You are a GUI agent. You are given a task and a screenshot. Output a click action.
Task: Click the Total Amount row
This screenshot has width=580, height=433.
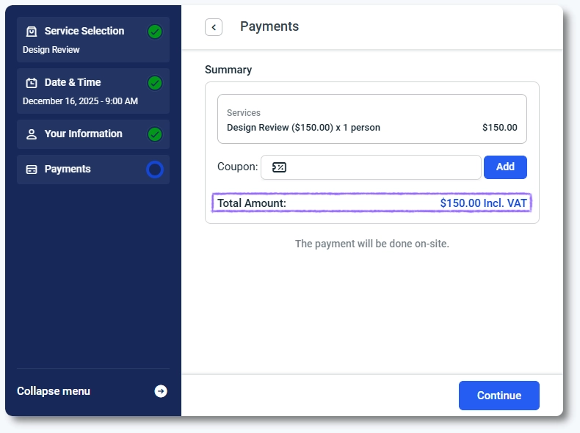tap(371, 203)
